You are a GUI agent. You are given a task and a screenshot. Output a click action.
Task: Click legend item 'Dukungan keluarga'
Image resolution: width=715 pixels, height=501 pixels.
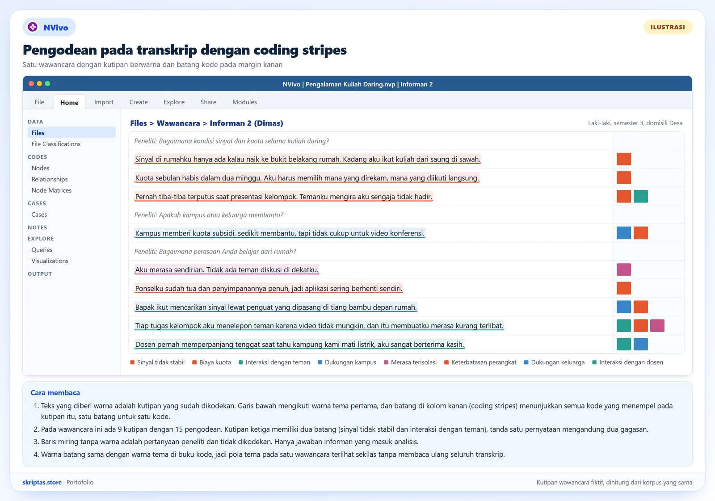point(554,362)
